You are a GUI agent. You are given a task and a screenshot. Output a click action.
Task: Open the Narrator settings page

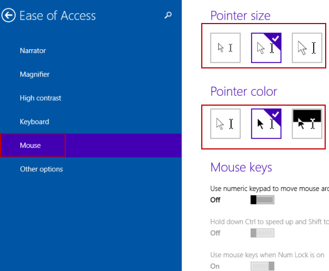coord(33,51)
